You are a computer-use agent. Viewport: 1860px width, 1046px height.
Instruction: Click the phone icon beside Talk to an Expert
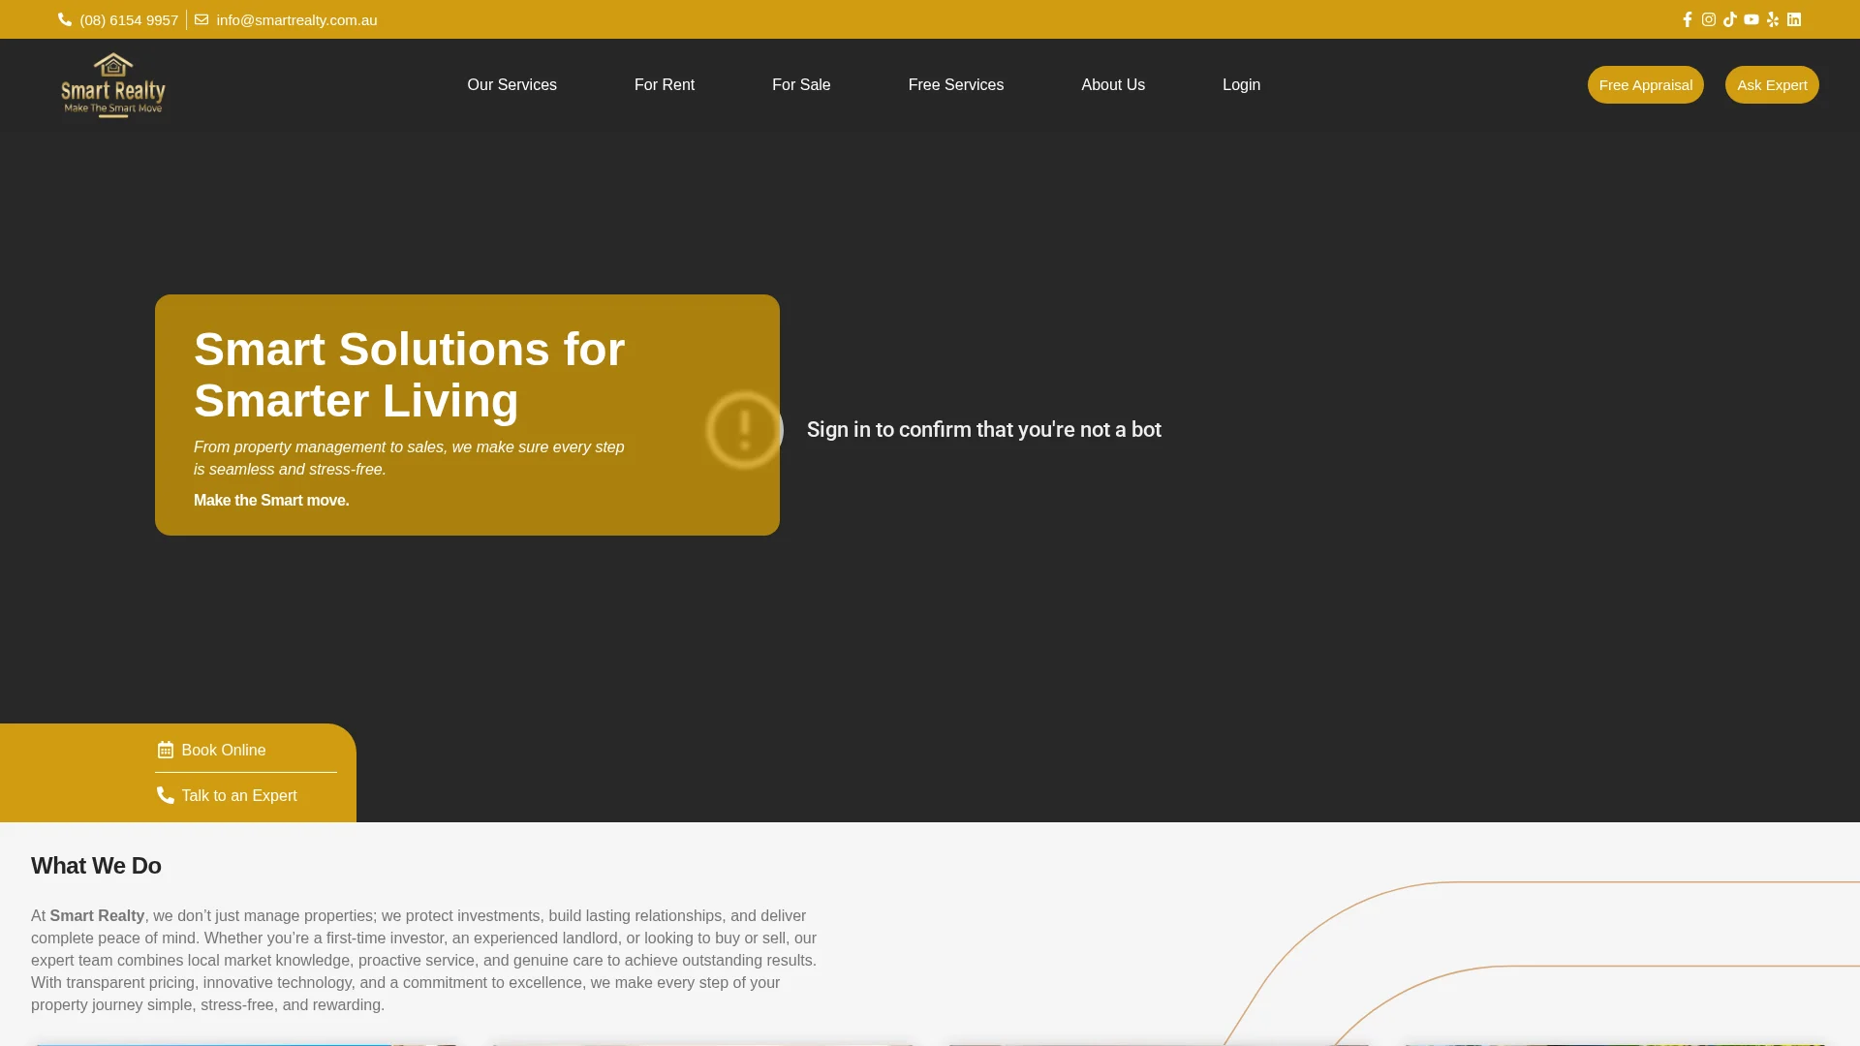[166, 795]
